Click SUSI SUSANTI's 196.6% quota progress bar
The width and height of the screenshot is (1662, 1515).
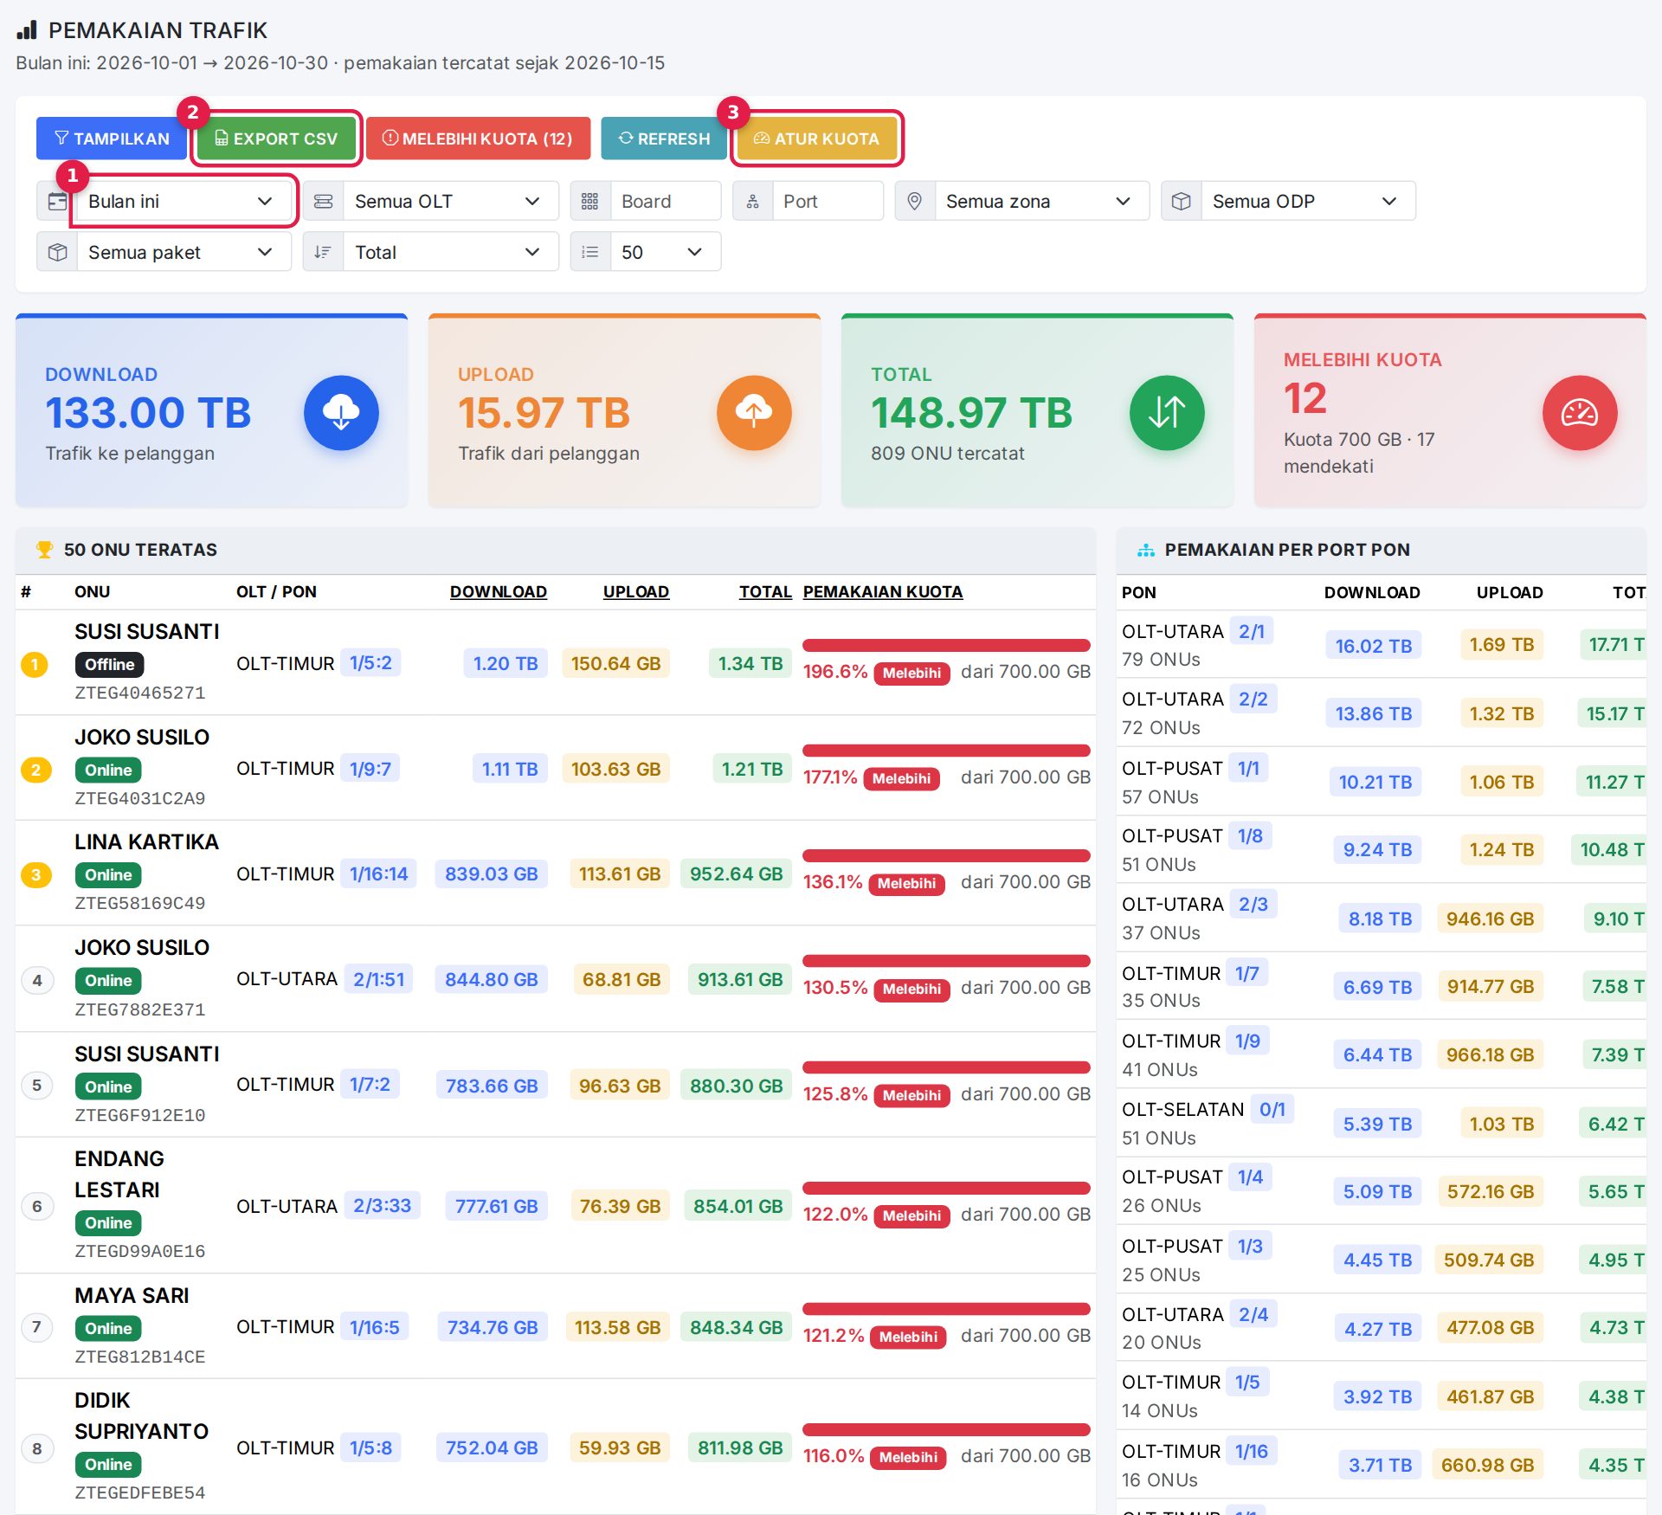pyautogui.click(x=946, y=646)
